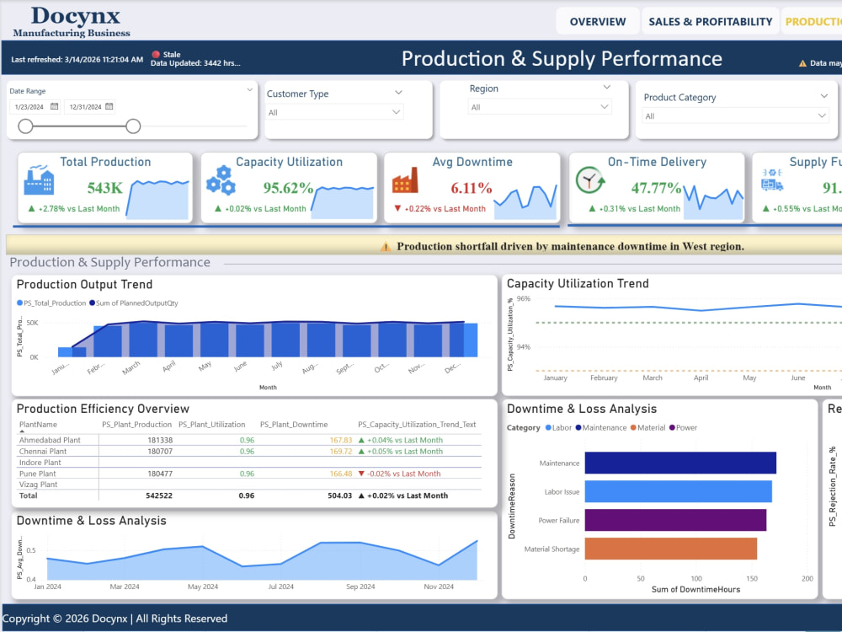Open the Customer Type 'All' dropdown
Screen dimensions: 842x632
pos(334,112)
